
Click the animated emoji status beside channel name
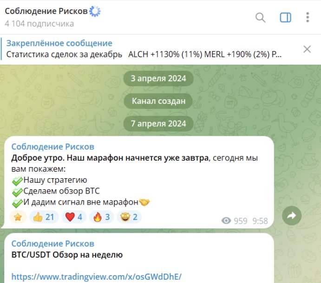(x=95, y=11)
